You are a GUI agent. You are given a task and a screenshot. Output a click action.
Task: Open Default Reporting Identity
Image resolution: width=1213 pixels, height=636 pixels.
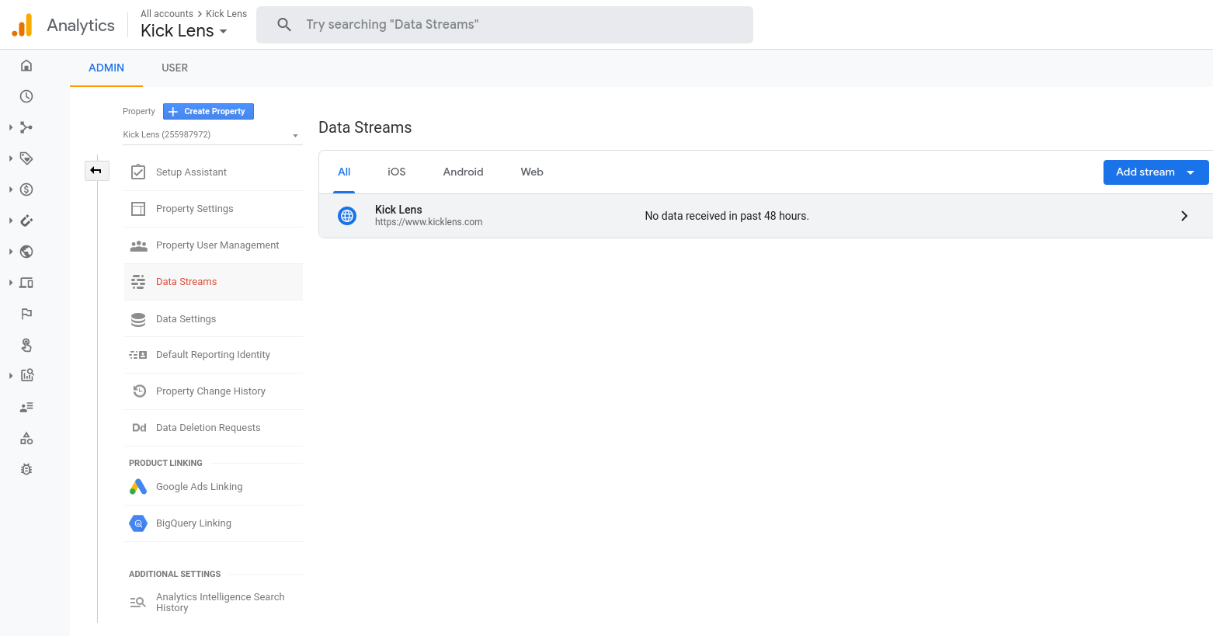pyautogui.click(x=213, y=355)
